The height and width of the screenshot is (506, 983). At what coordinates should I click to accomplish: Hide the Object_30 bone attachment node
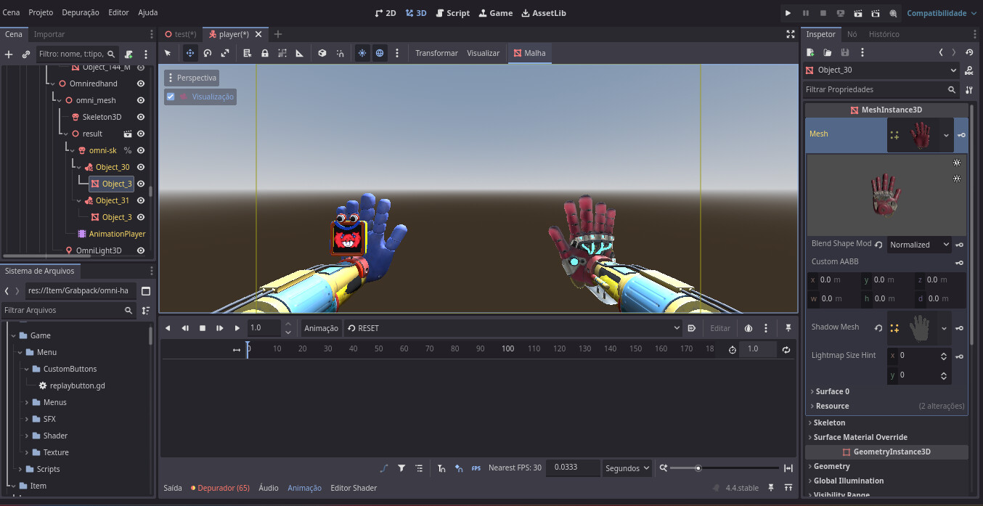(141, 167)
